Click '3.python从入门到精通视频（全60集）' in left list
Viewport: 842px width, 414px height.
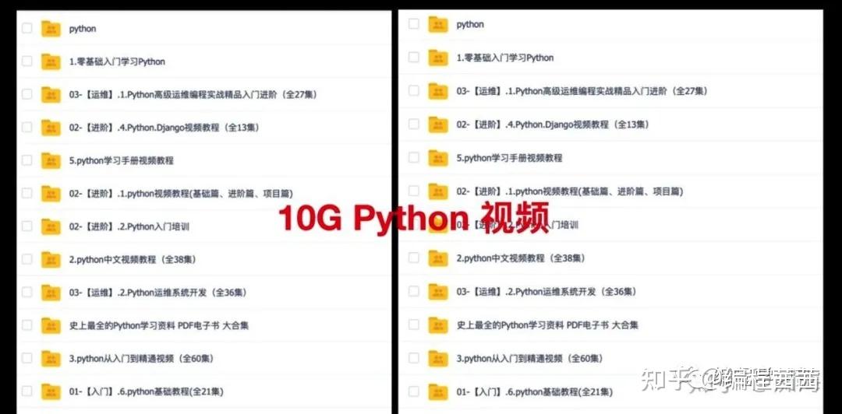coord(141,359)
